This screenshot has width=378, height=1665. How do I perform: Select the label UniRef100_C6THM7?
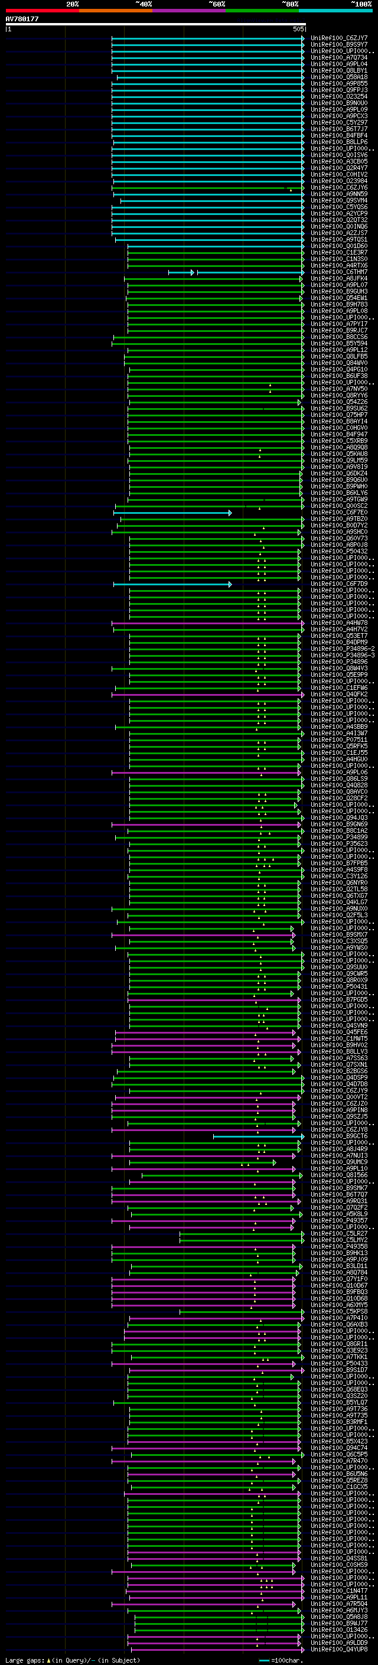point(339,272)
